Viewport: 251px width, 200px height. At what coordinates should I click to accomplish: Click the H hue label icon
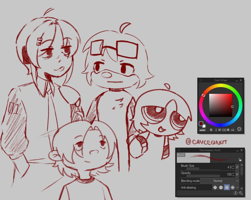click(x=211, y=130)
